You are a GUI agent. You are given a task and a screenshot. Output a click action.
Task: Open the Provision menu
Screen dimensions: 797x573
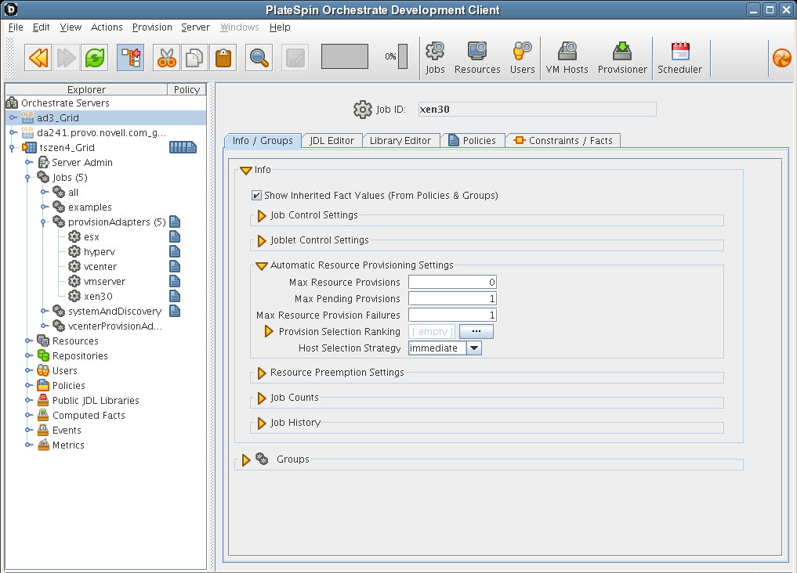[152, 27]
